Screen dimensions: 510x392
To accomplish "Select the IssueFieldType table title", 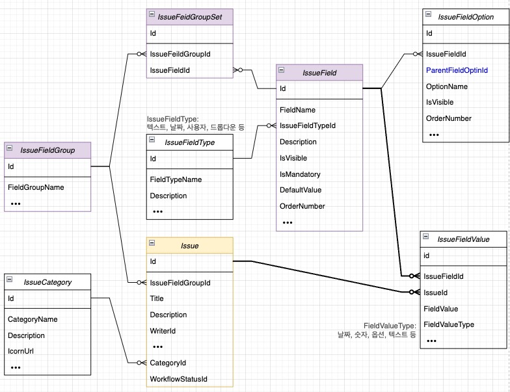I will click(x=190, y=142).
